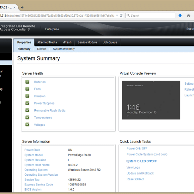
Task: Open the Job Queue tab
Action: click(110, 42)
